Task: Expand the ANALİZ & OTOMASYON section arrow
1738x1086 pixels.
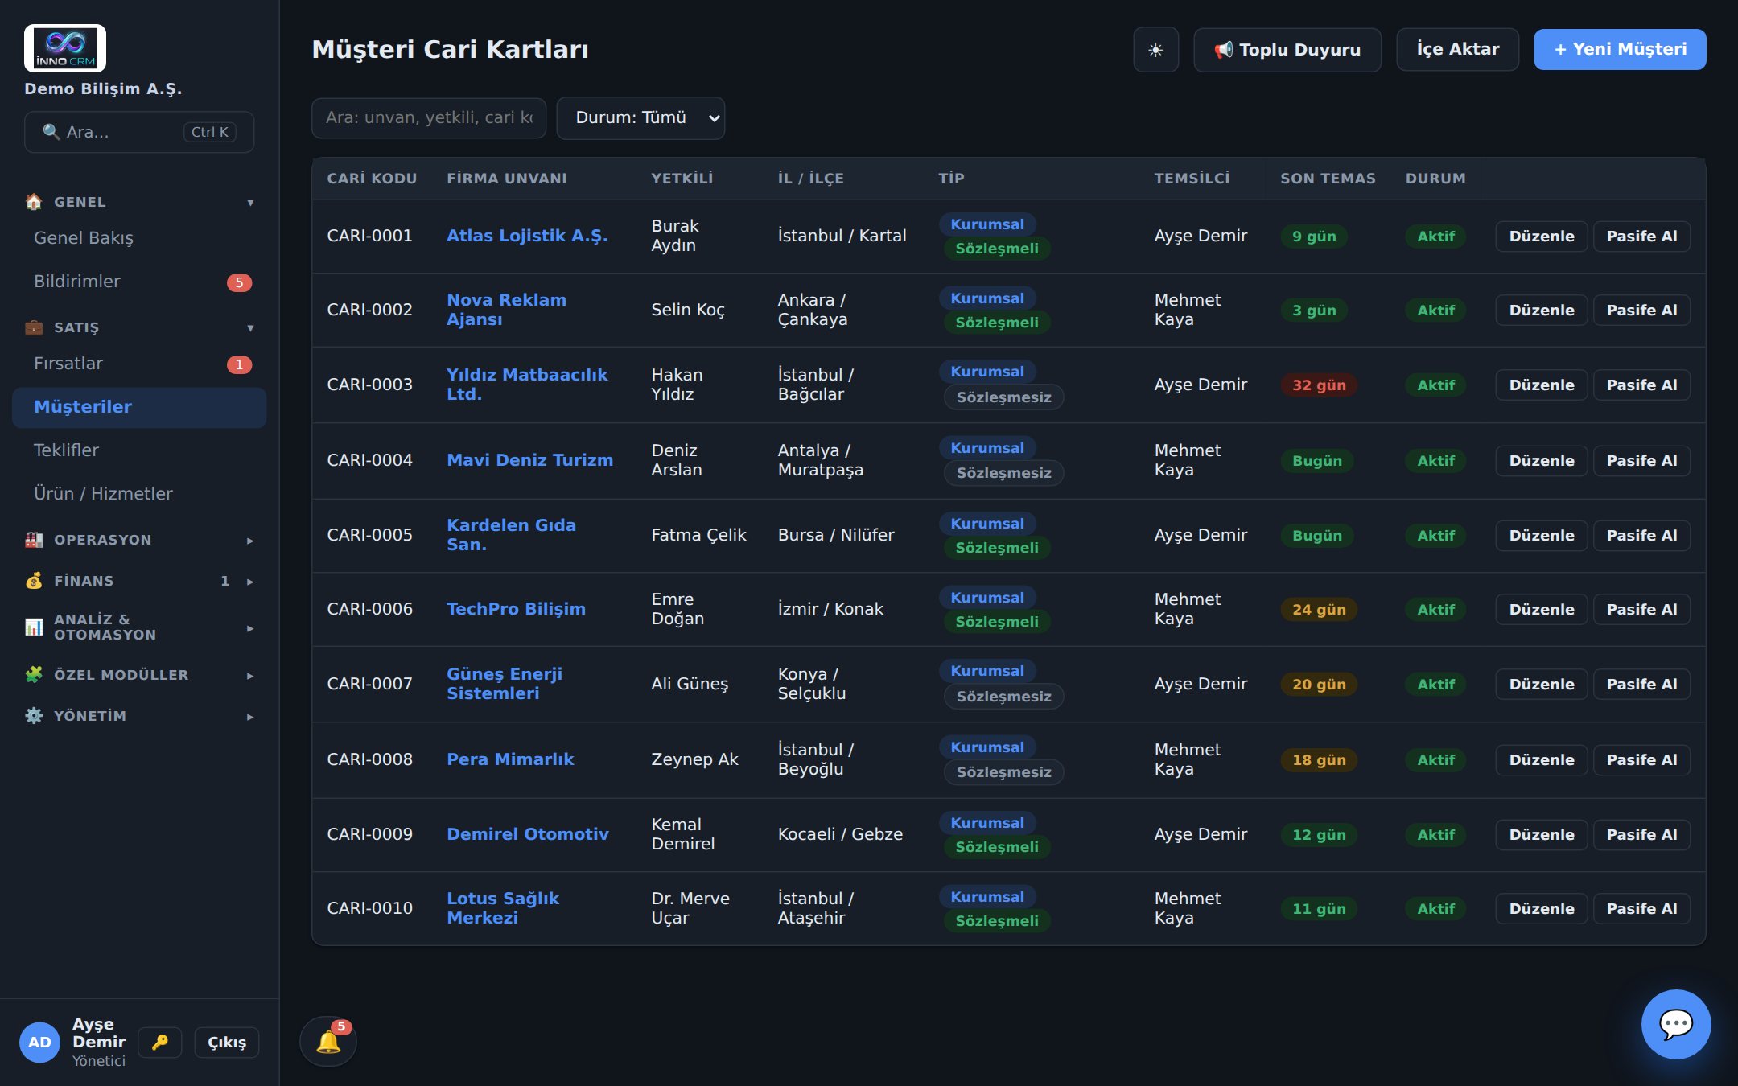Action: [x=250, y=628]
